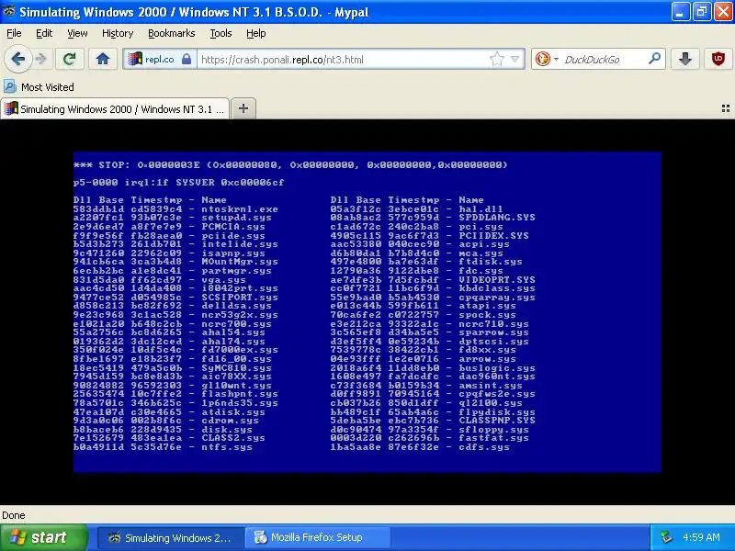Click the tab's Windows flag favicon

tap(10, 108)
